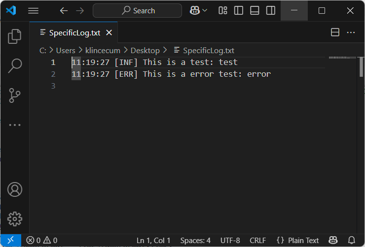Select the SpecificLog.txt editor tab
365x247 pixels.
(74, 32)
